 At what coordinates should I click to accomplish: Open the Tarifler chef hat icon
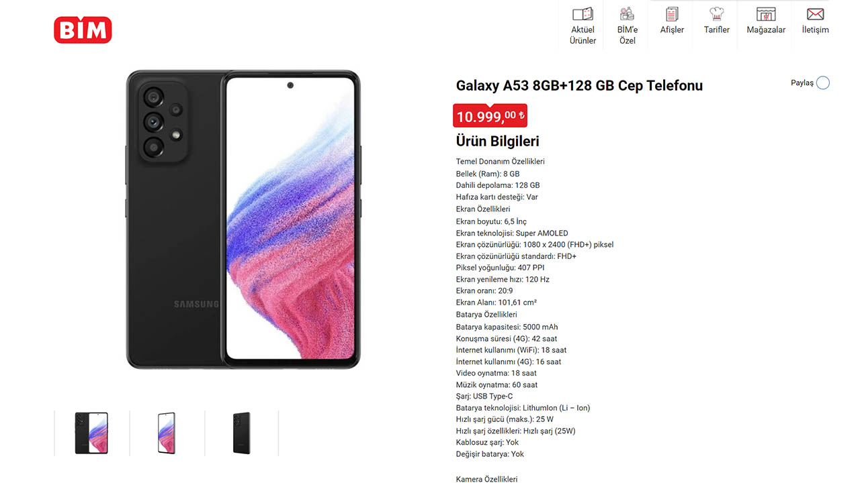[x=716, y=13]
